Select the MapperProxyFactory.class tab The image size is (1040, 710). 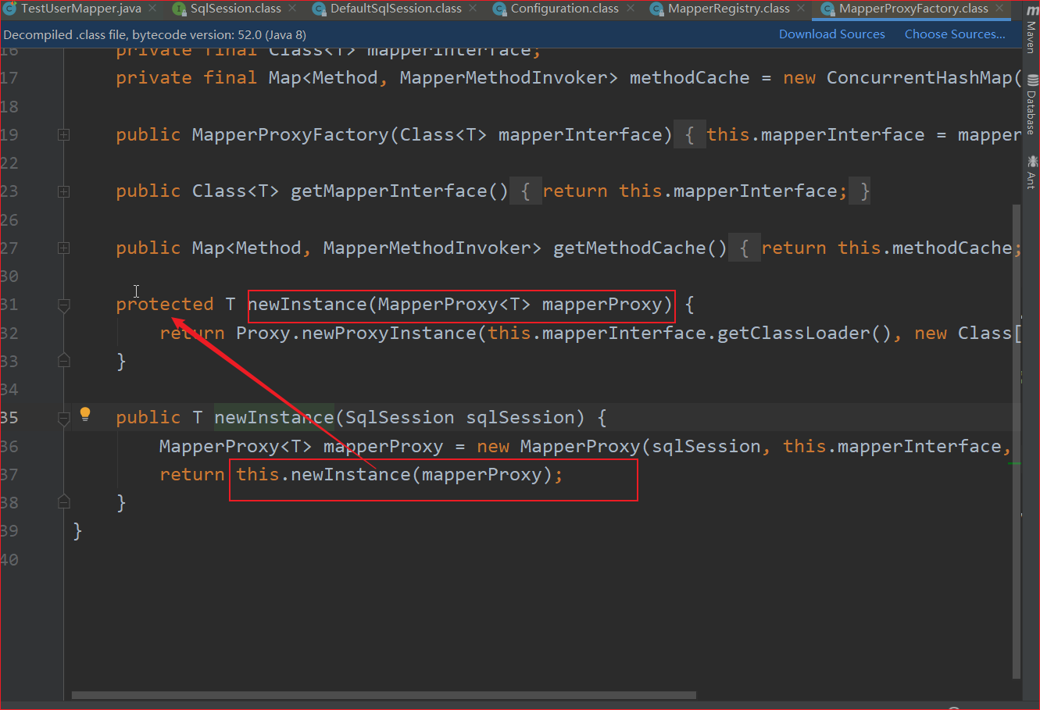913,9
